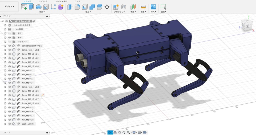256x135 pixels.
Task: Open the Design workspace dropdown
Action: pos(9,6)
